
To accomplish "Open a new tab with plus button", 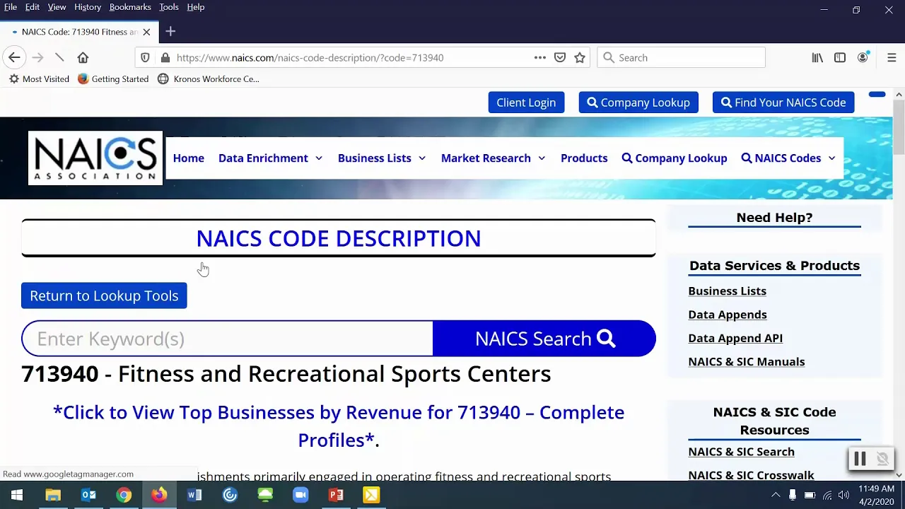I will pyautogui.click(x=170, y=32).
